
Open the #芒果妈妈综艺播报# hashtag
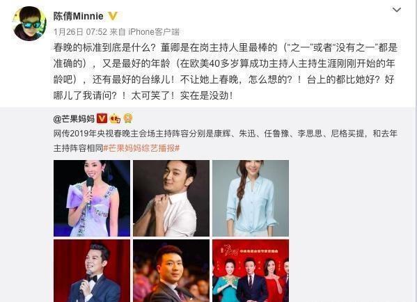(141, 148)
